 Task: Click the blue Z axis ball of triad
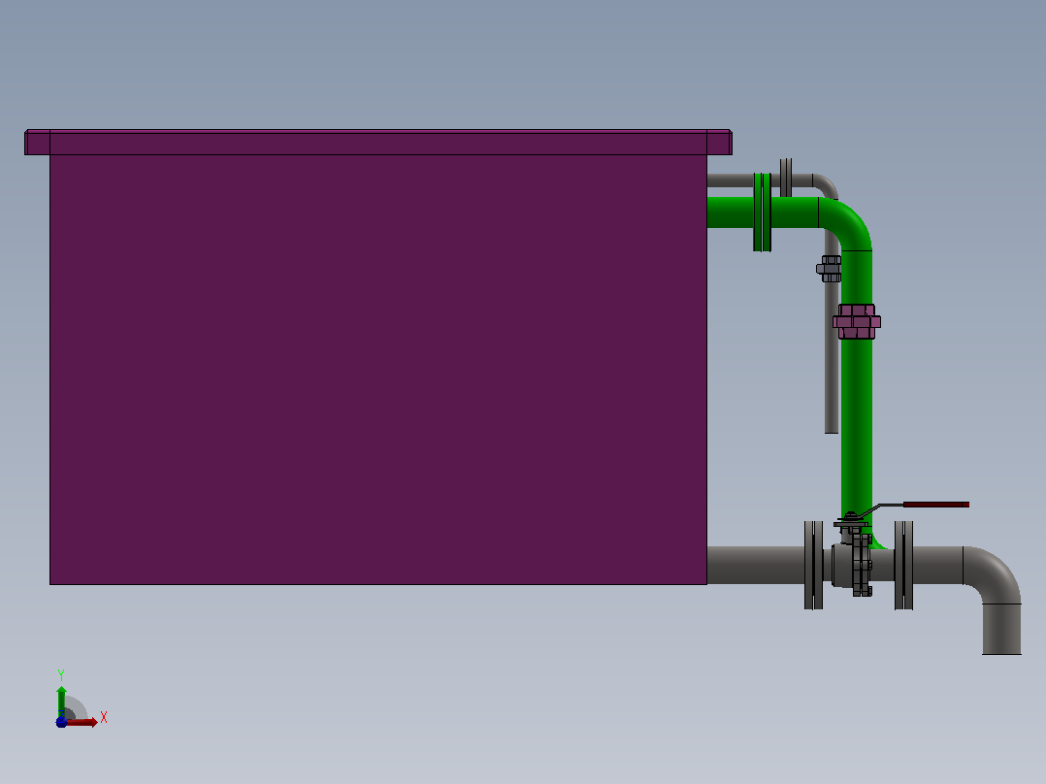click(x=61, y=722)
